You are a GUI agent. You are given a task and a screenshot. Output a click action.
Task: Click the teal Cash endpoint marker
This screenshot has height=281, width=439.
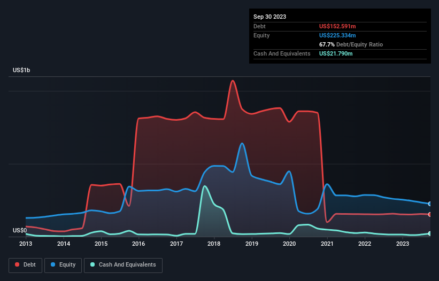430,233
